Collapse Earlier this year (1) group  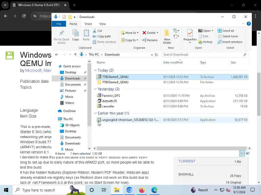[95, 113]
